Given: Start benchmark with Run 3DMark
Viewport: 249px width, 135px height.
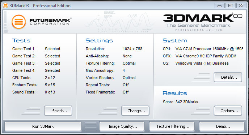Looking at the screenshot, I should click(43, 126).
